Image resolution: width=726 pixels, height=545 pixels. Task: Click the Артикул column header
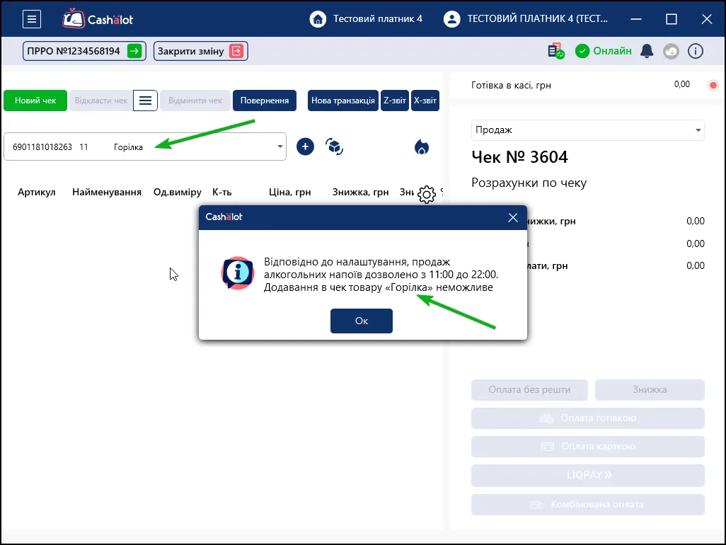point(37,192)
